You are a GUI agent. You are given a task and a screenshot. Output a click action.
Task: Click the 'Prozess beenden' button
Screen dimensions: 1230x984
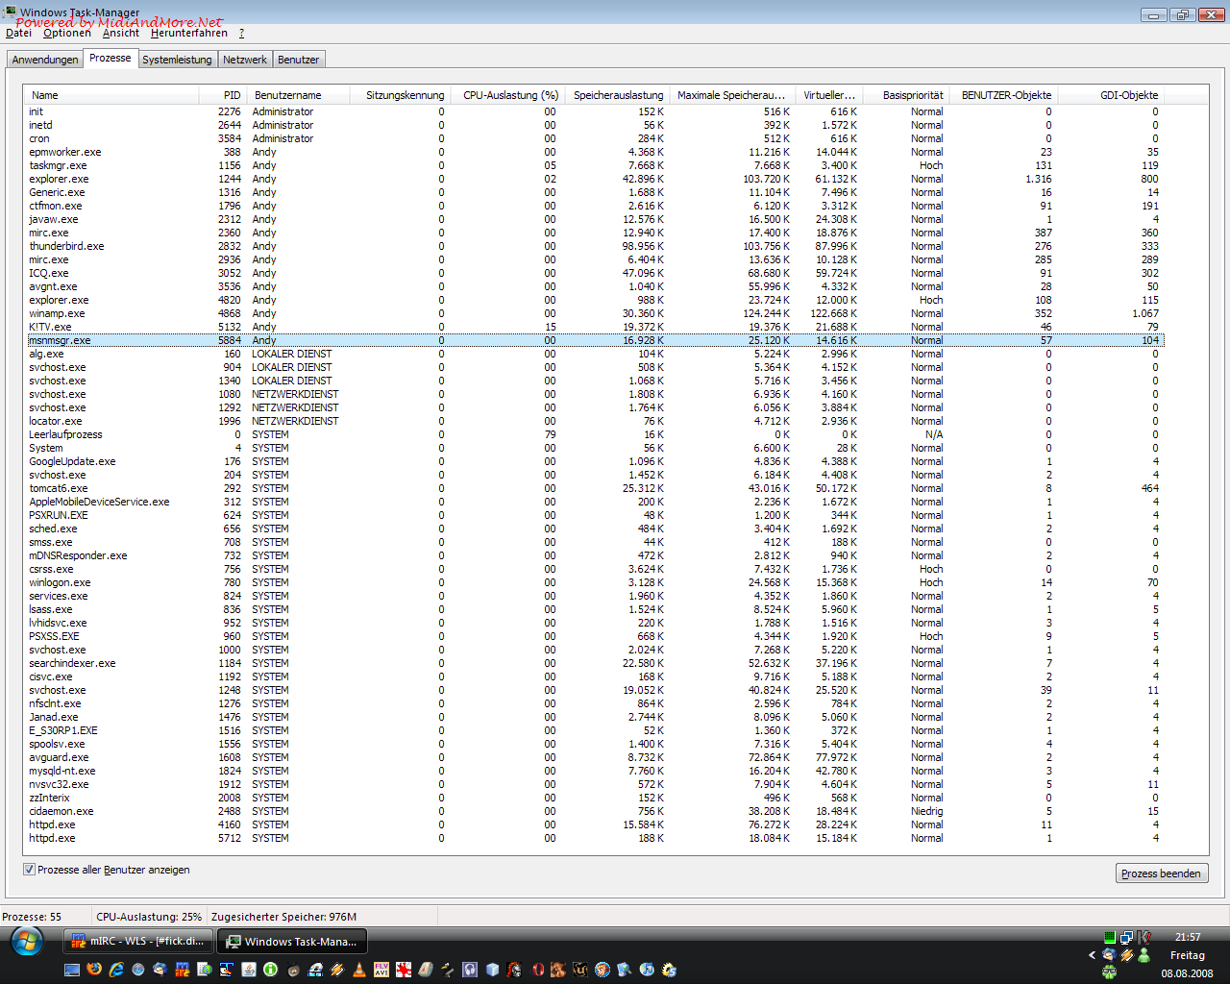[1161, 873]
